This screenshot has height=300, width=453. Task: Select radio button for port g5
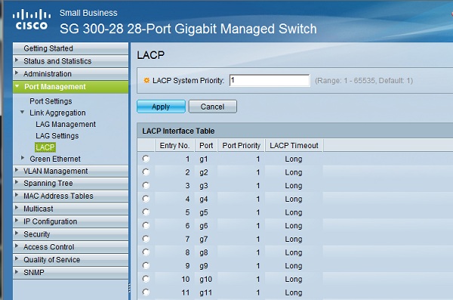click(146, 212)
